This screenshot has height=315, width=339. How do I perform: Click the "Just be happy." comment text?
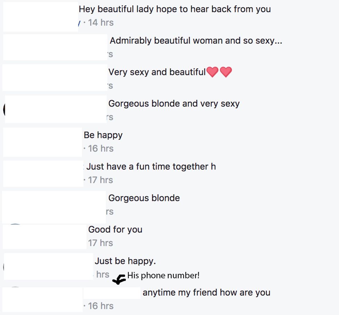coord(125,261)
